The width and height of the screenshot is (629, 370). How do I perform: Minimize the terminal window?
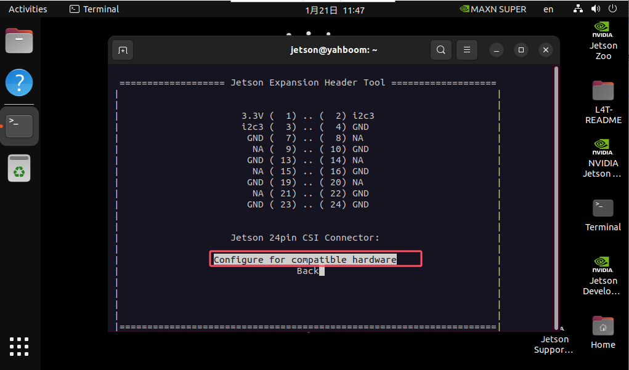point(496,50)
